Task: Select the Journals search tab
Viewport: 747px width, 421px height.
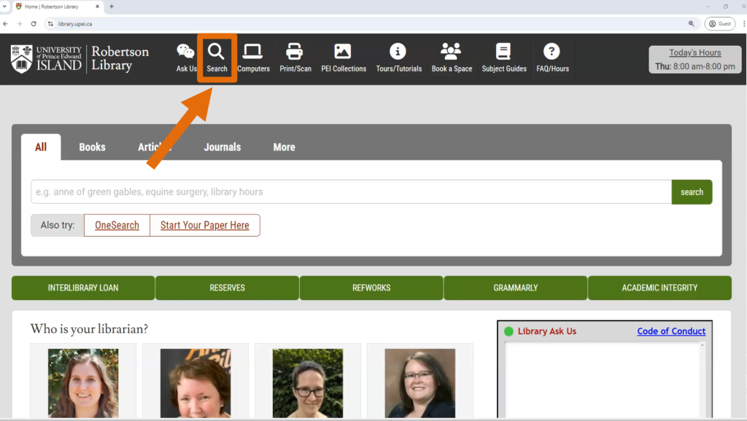Action: tap(222, 147)
